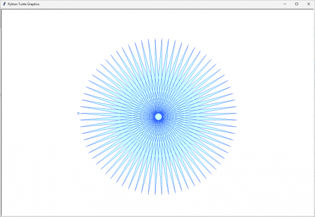
Task: Minimize the Python Turtle Graphics window
Action: point(285,4)
